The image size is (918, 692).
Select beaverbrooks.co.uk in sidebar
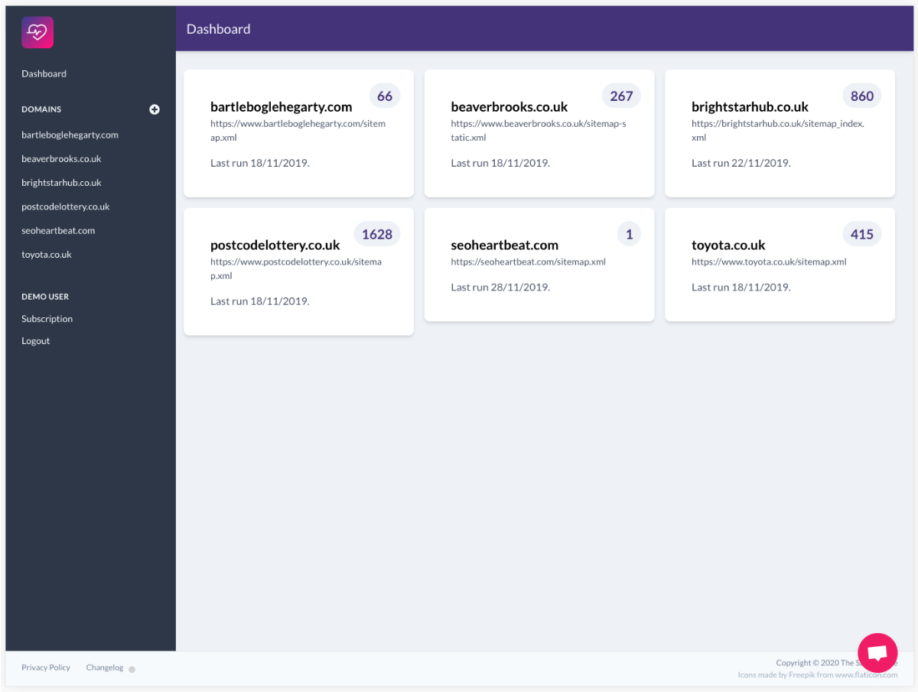click(61, 159)
